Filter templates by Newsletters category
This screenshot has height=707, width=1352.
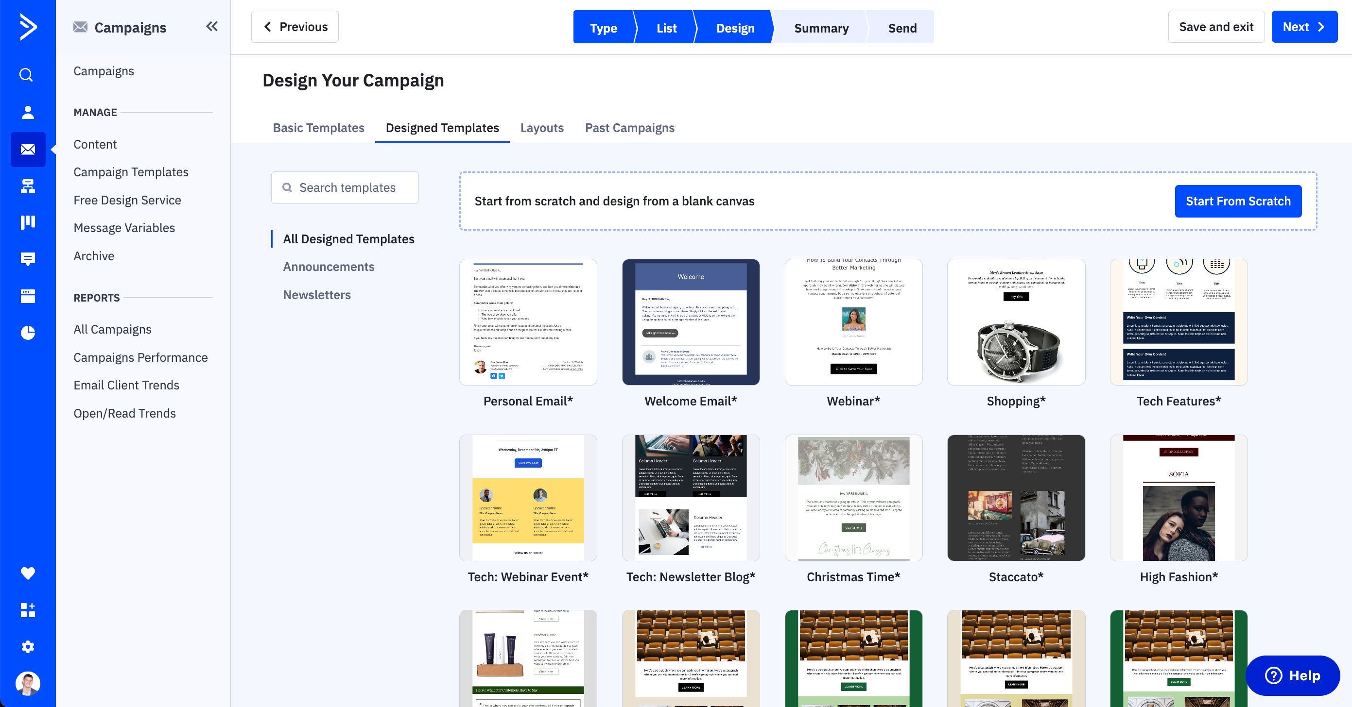point(316,295)
